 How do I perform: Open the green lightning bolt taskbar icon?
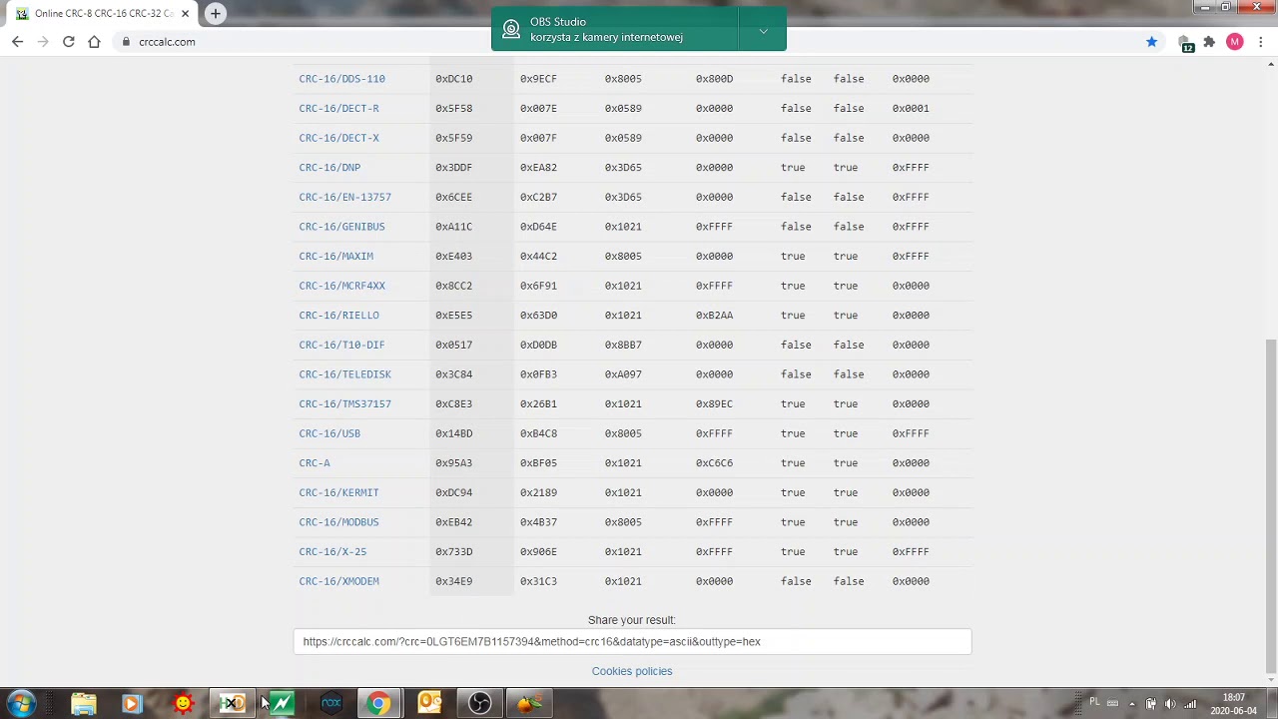click(283, 704)
